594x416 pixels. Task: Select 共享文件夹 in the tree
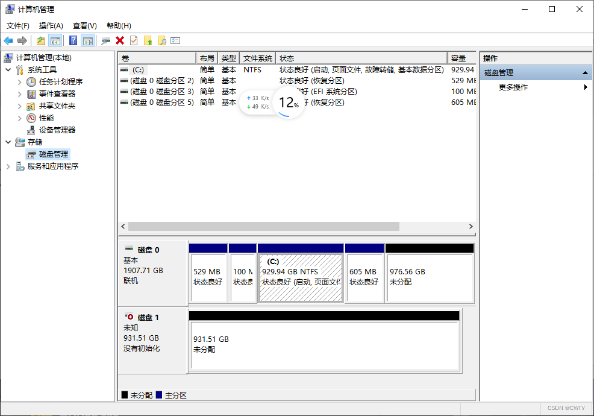57,106
